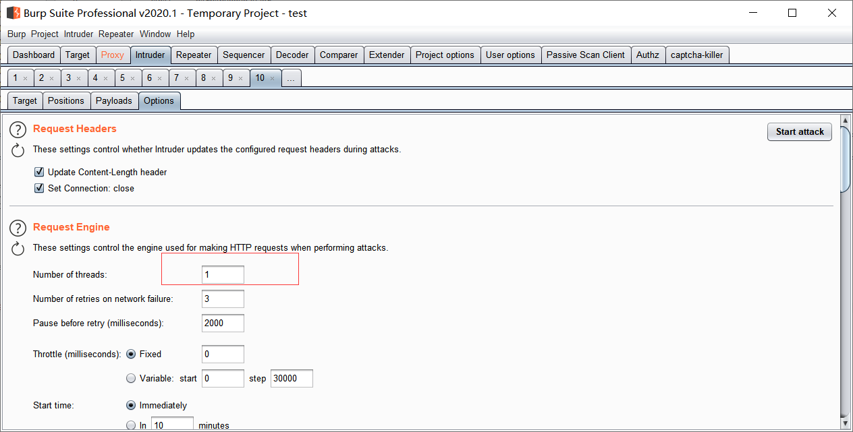Open the Decoder tab
This screenshot has height=432, width=853.
[x=292, y=55]
